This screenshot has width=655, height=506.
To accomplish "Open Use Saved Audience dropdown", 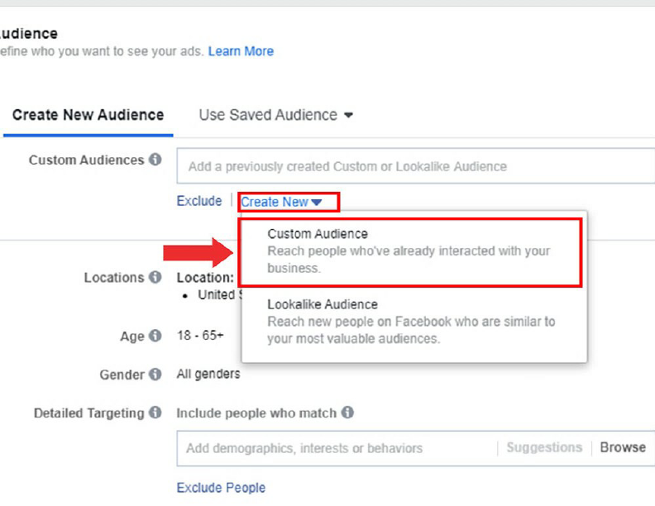I will point(275,115).
